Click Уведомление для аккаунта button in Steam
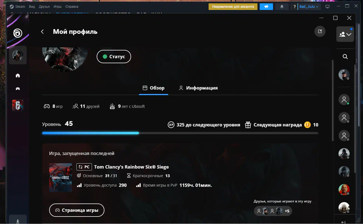The image size is (363, 224). point(233,7)
